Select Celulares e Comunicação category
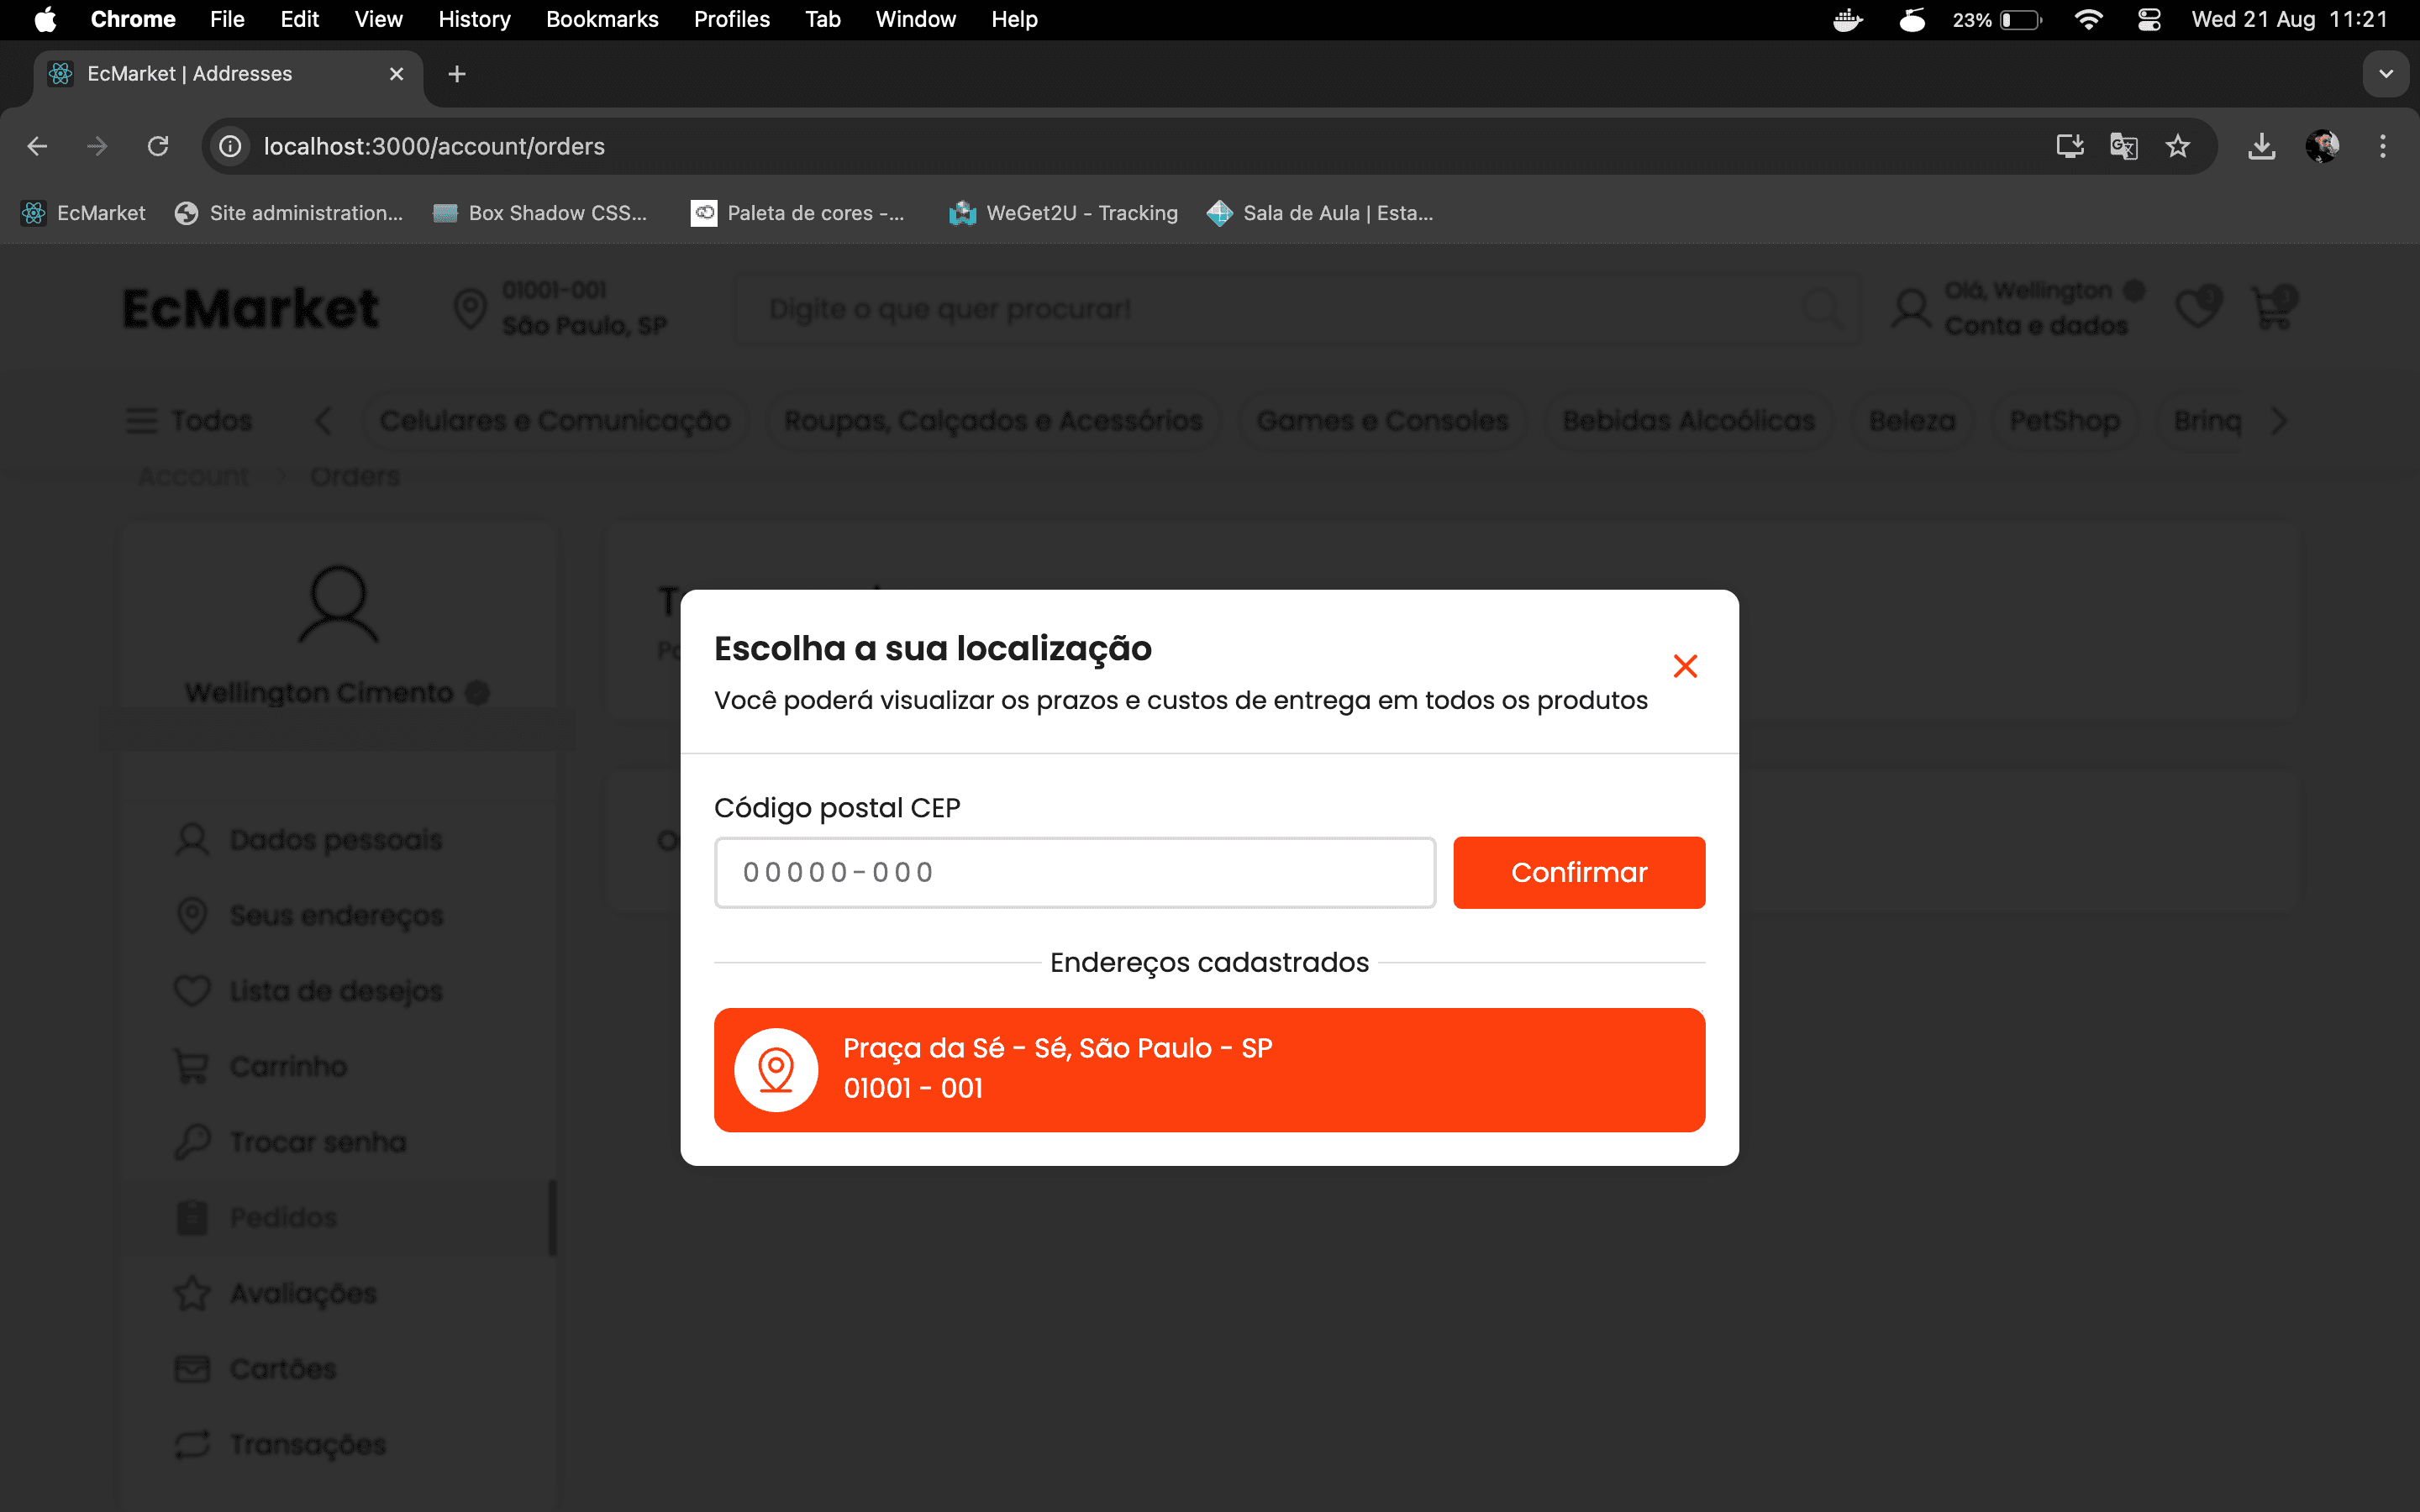The image size is (2420, 1512). [x=555, y=421]
